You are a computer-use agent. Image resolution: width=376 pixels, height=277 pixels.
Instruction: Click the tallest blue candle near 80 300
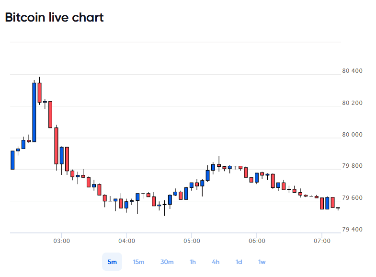[x=34, y=113]
